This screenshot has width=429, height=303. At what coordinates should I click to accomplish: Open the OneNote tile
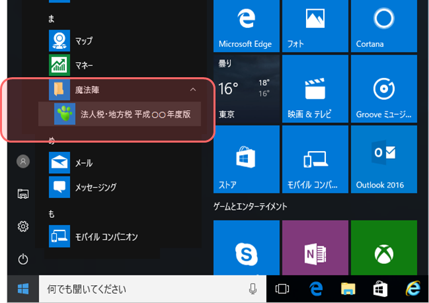pos(314,250)
